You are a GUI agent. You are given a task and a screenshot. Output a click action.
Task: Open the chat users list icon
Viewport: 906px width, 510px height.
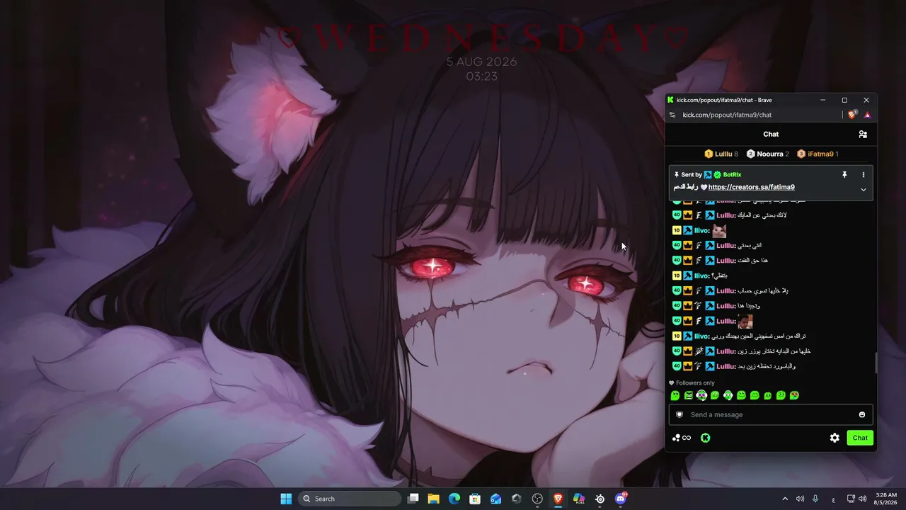[x=863, y=134]
